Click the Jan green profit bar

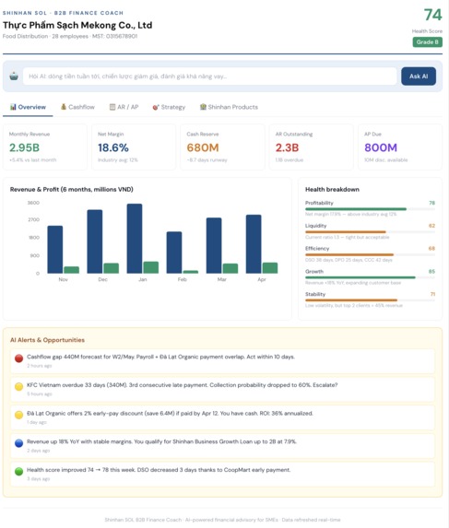pos(151,267)
